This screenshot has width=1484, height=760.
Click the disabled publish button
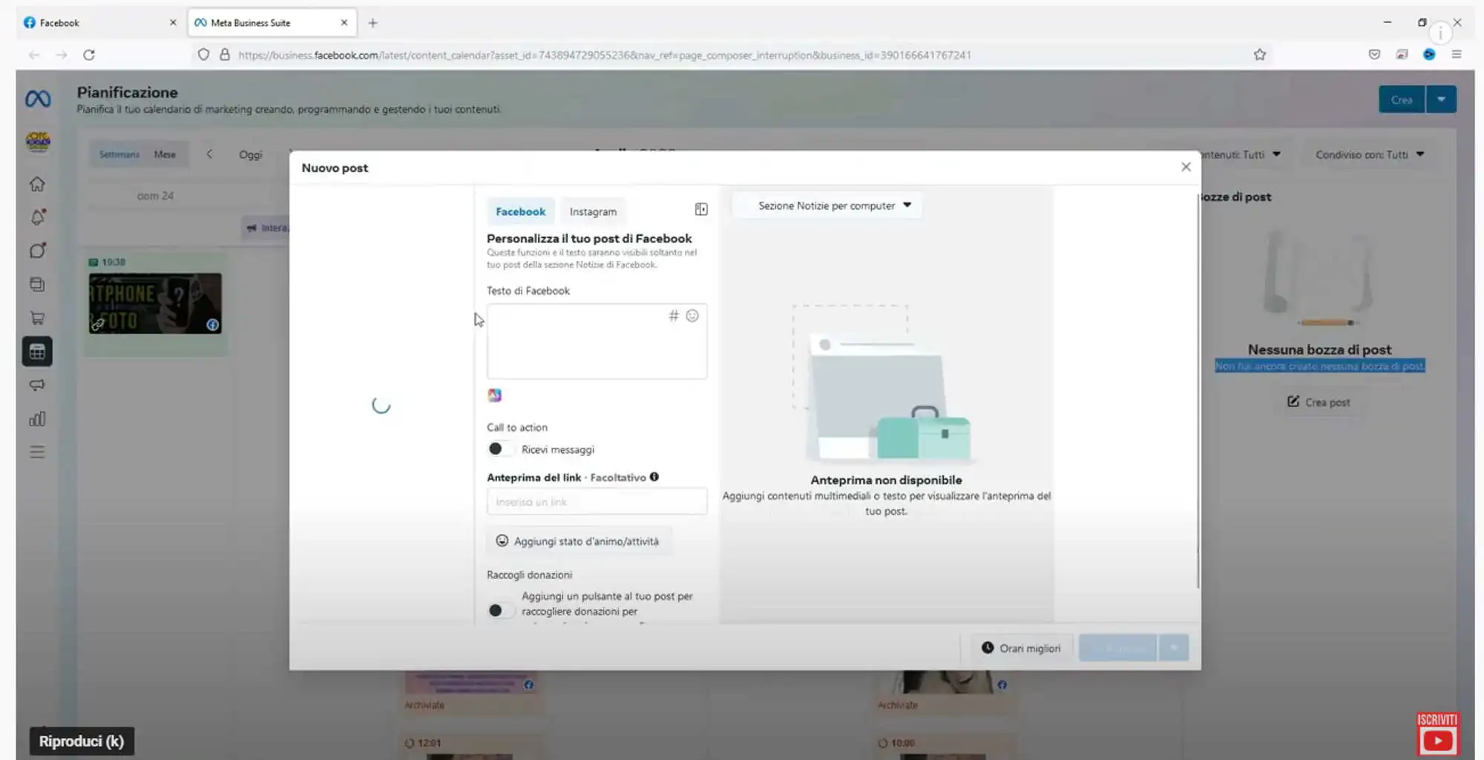click(x=1117, y=648)
